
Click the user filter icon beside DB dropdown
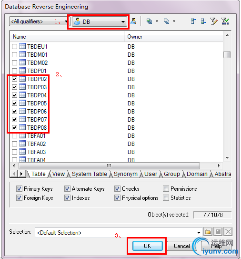click(x=133, y=21)
